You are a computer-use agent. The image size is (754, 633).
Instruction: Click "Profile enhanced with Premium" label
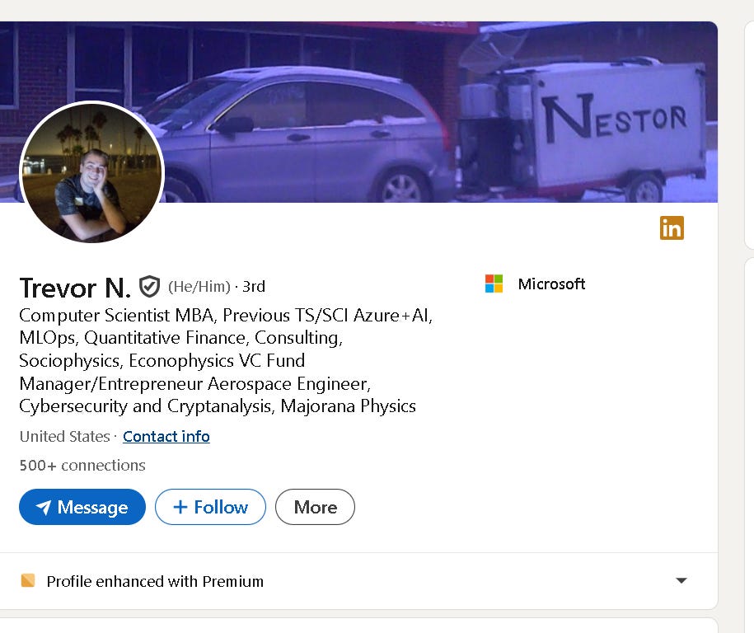pyautogui.click(x=155, y=581)
